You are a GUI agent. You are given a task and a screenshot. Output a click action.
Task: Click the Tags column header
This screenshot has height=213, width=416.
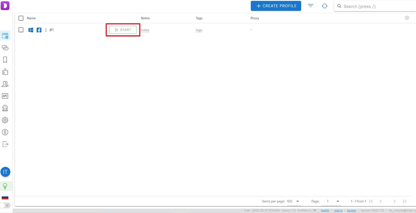coord(199,18)
